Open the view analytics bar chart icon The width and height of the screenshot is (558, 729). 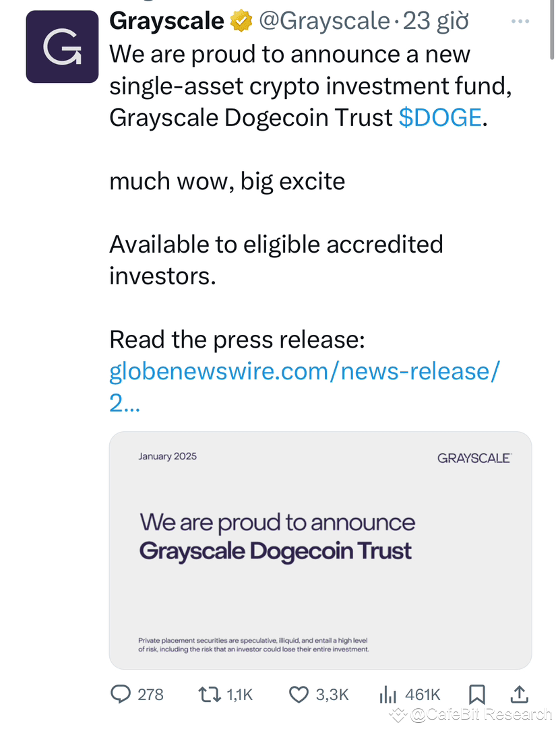(x=389, y=694)
